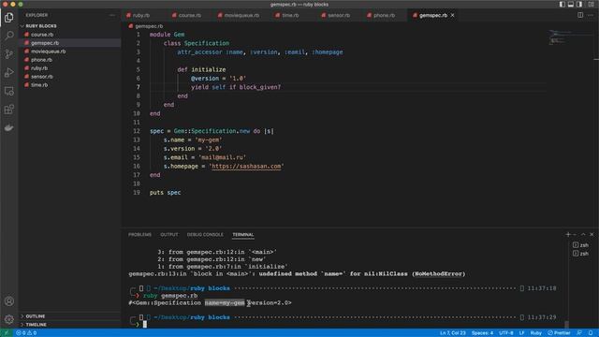Open the Docker whale icon view
This screenshot has width=599, height=337.
[8, 128]
